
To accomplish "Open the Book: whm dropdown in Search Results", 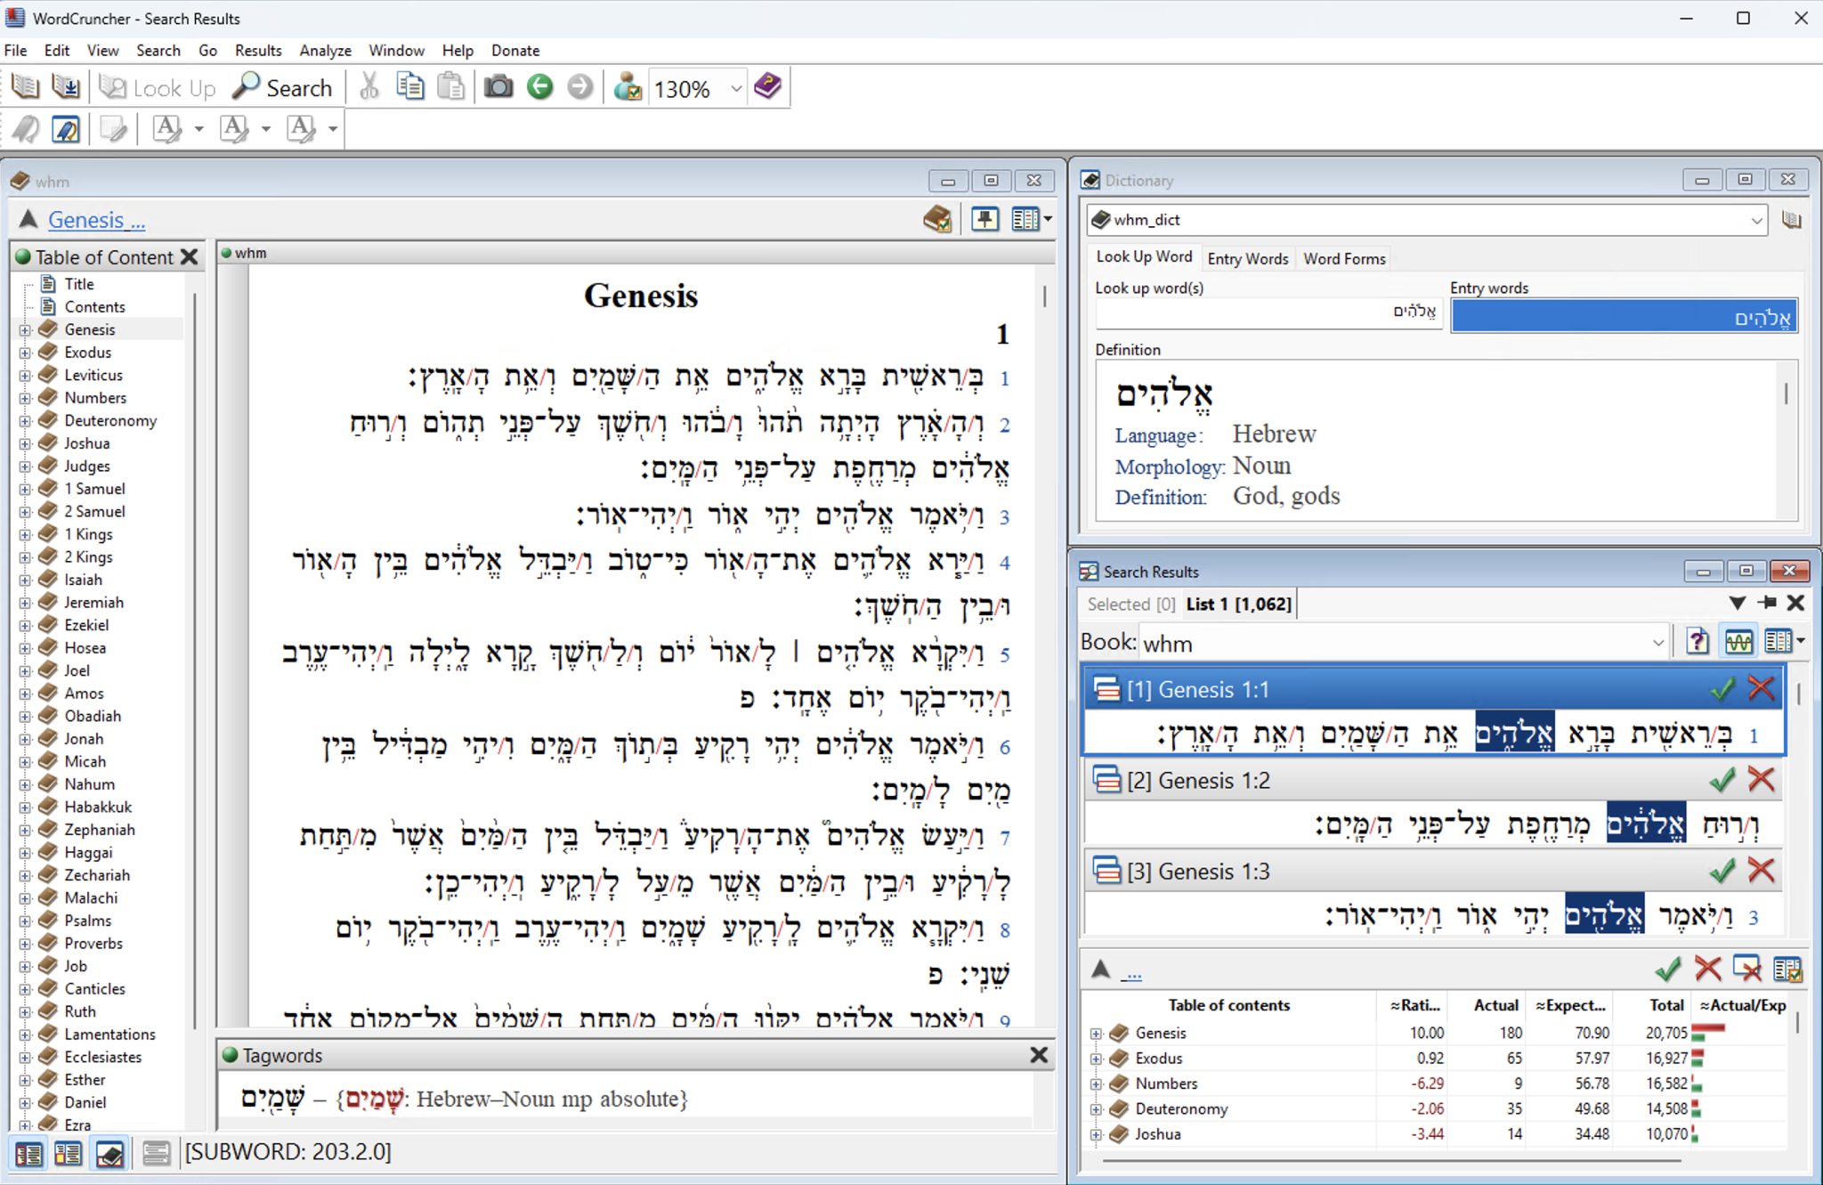I will pyautogui.click(x=1657, y=642).
